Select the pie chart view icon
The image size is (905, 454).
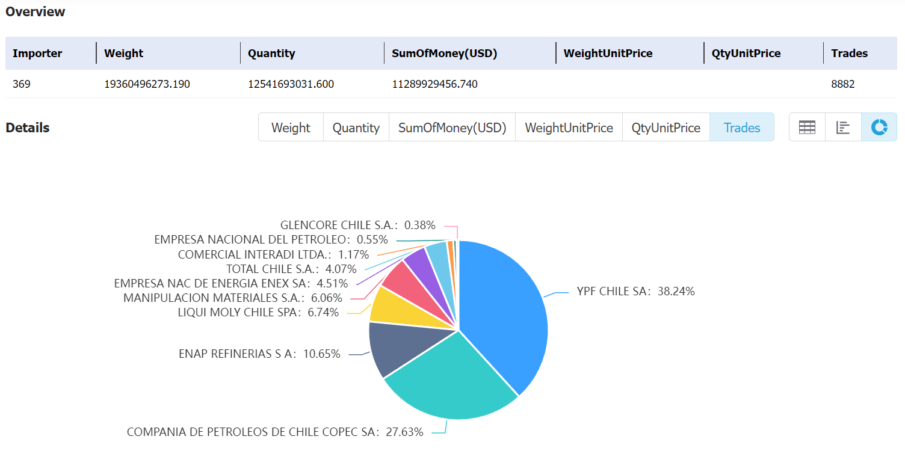(879, 127)
